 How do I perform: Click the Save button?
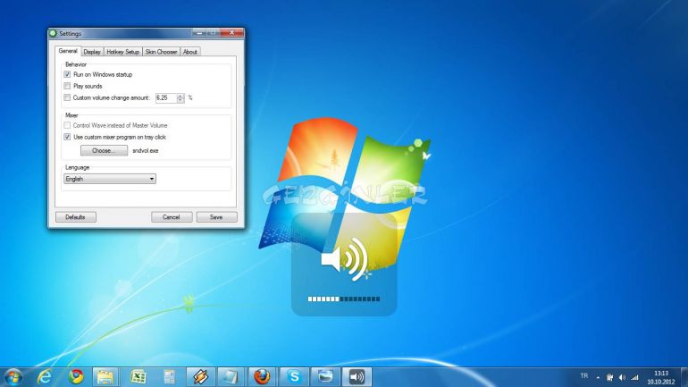[x=217, y=217]
